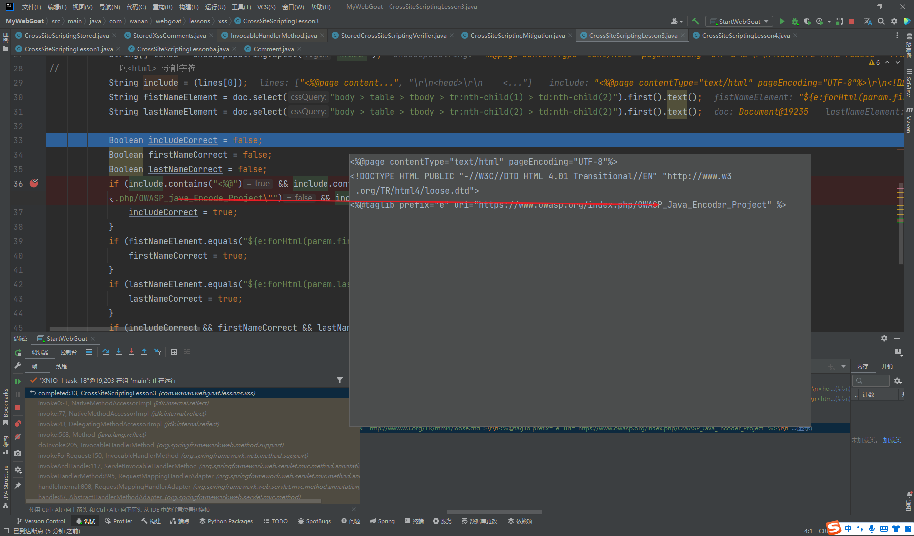Click the frames filter funnel icon
The height and width of the screenshot is (536, 914).
pos(340,380)
